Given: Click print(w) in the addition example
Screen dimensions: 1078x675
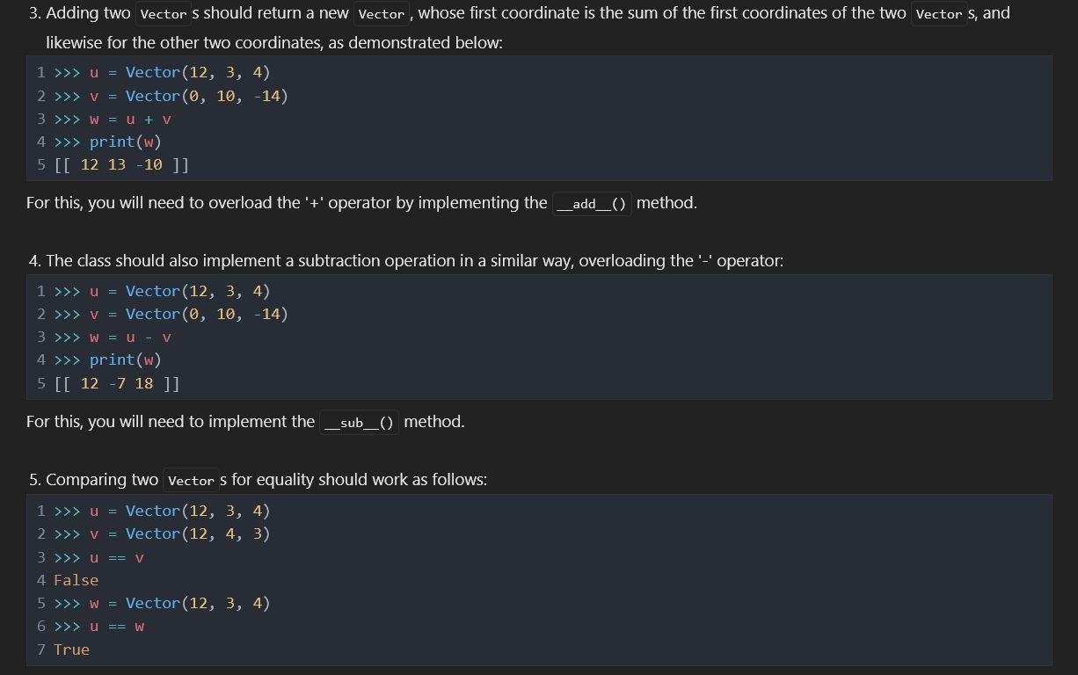Looking at the screenshot, I should tap(125, 142).
